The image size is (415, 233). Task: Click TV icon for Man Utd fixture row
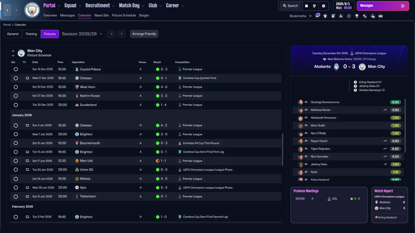coord(28,161)
